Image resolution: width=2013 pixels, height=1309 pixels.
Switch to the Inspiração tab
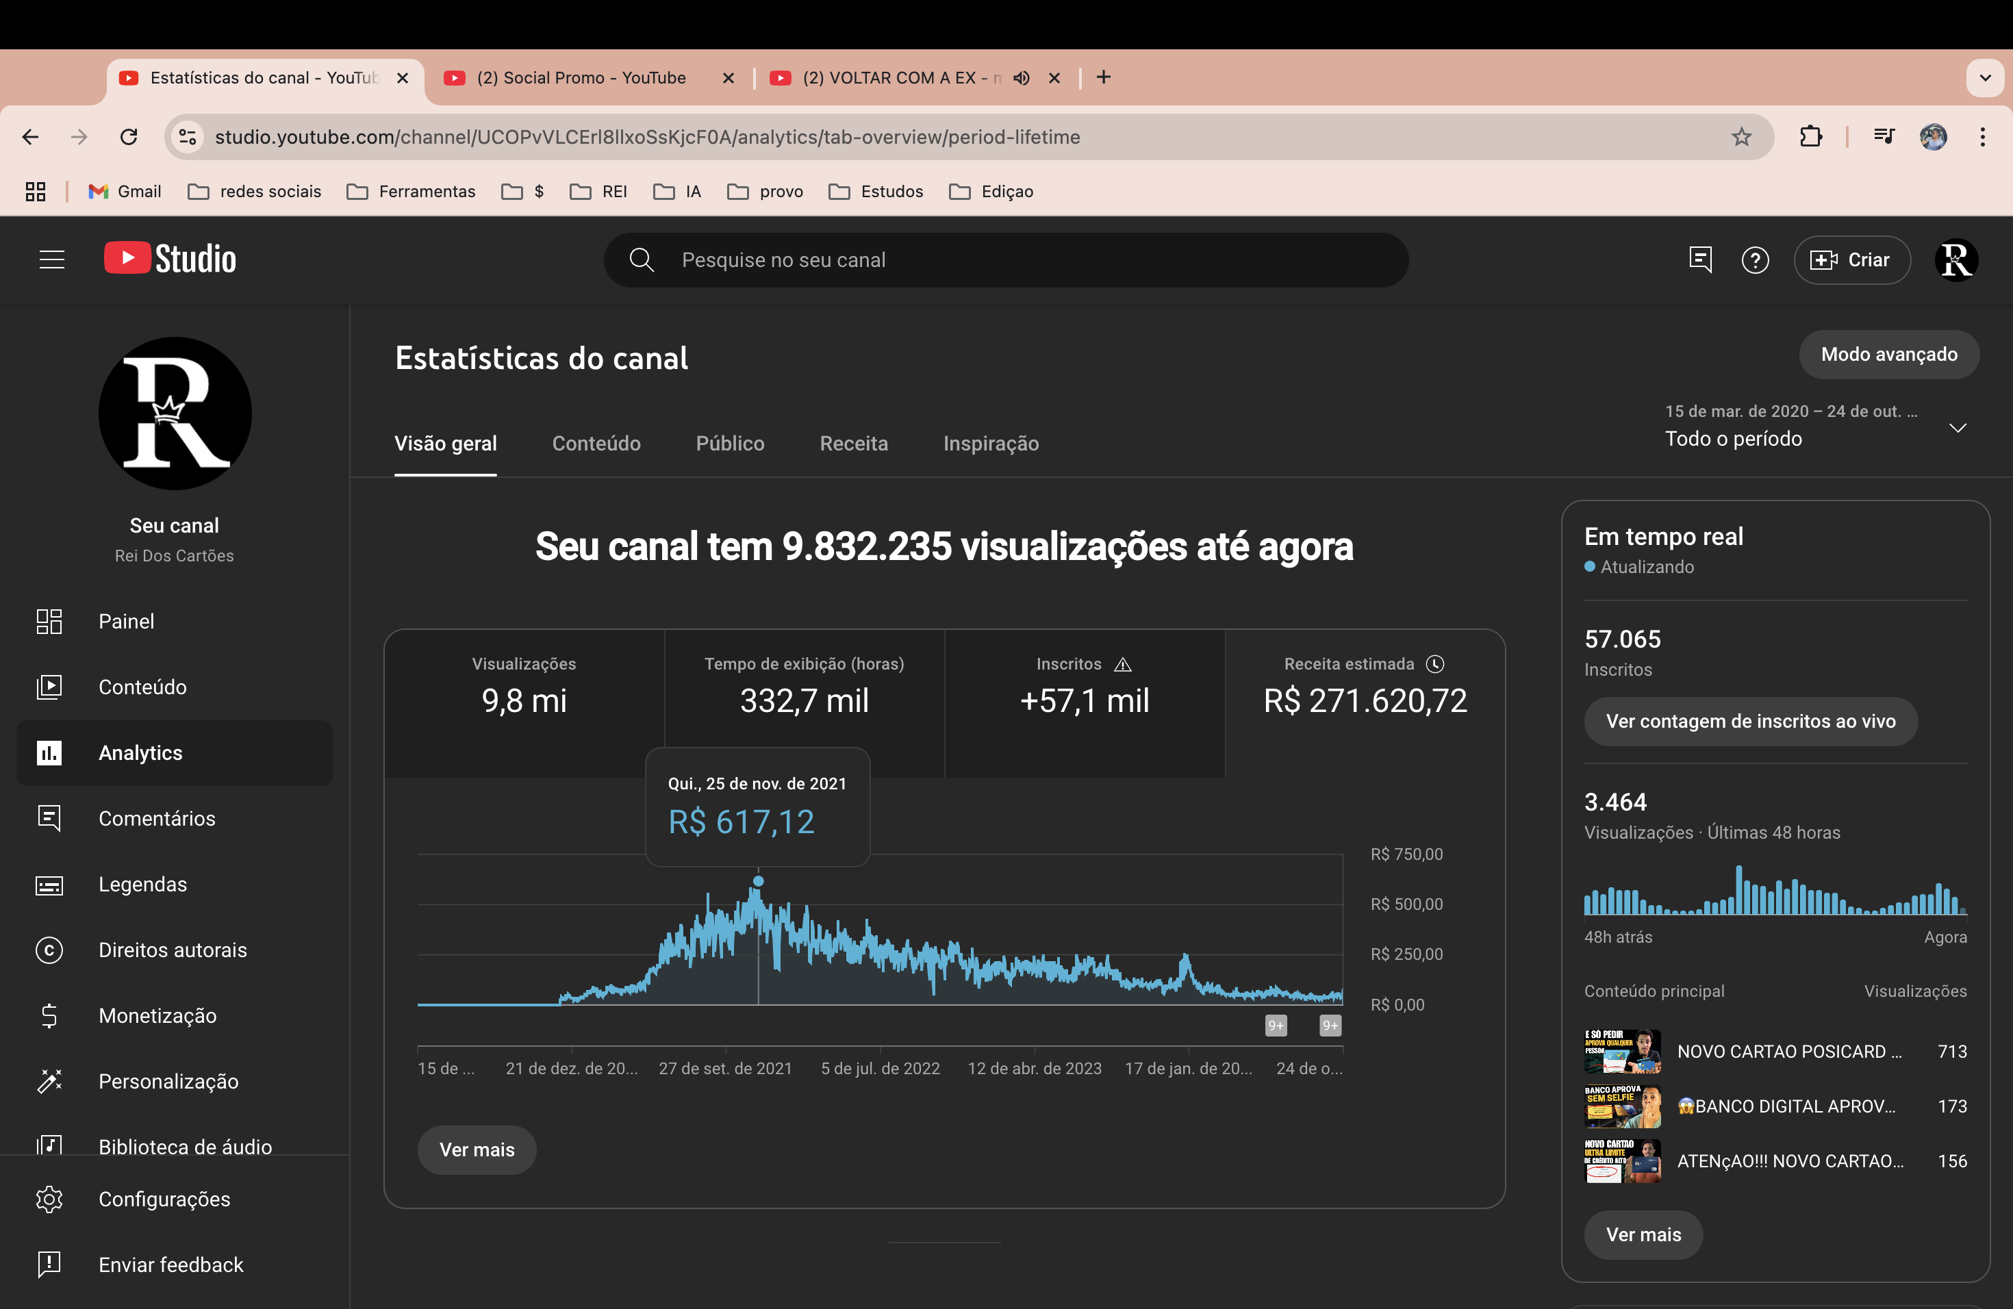(x=991, y=444)
